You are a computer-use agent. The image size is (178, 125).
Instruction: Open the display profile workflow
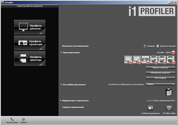(x=29, y=27)
